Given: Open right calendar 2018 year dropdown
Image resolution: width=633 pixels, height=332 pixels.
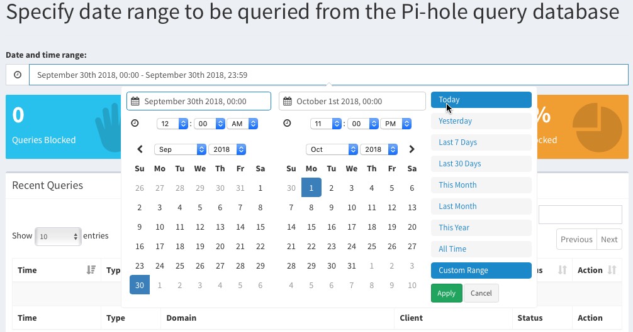Looking at the screenshot, I should click(x=379, y=149).
